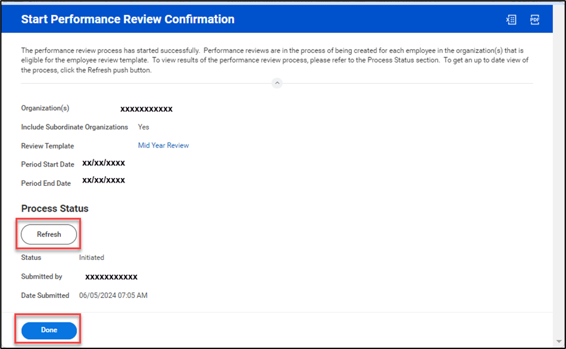Click the instructions paragraph text

click(x=272, y=60)
